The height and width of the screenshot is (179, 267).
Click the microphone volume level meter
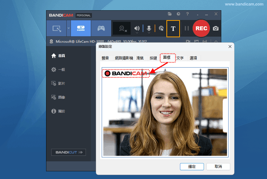[155, 28]
